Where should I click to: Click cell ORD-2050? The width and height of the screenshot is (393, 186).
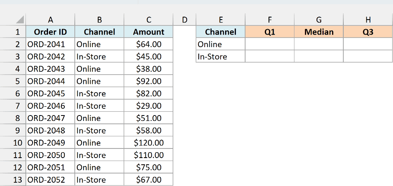[51, 155]
